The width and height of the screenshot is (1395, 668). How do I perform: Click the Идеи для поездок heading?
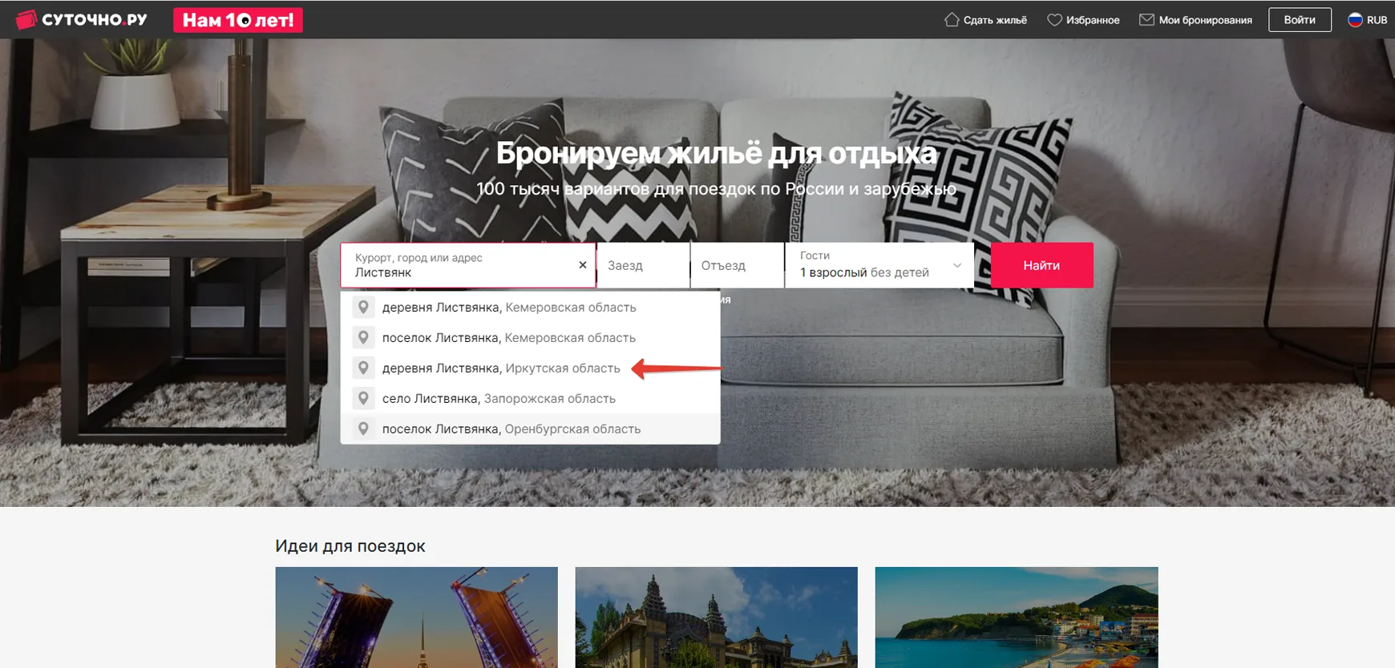click(350, 546)
